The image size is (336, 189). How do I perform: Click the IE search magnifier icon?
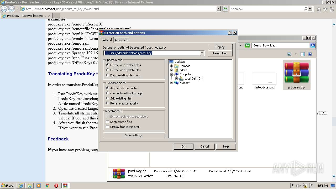point(306,9)
